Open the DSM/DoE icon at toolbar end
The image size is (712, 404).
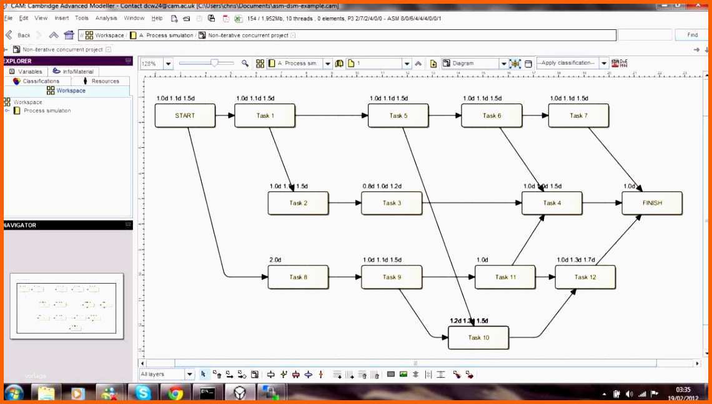click(619, 63)
